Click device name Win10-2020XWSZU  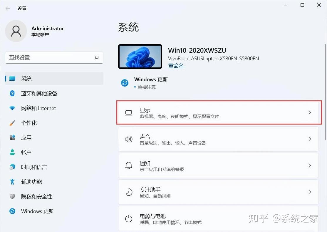click(x=197, y=50)
